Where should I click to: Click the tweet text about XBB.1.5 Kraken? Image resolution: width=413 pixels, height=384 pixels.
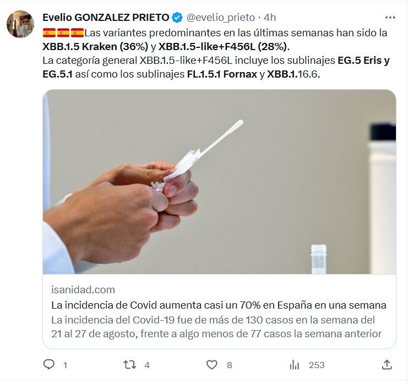[x=216, y=53]
